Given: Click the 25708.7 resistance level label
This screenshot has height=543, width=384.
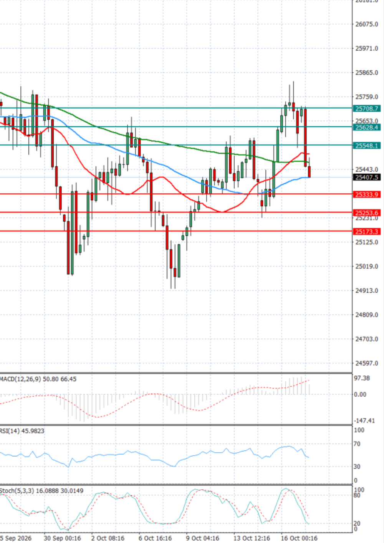Looking at the screenshot, I should click(367, 109).
